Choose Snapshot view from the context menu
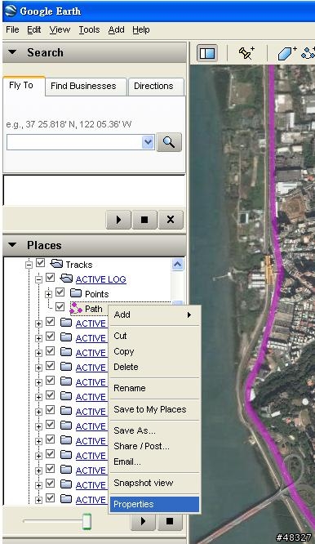Image resolution: width=315 pixels, height=544 pixels. [x=154, y=483]
